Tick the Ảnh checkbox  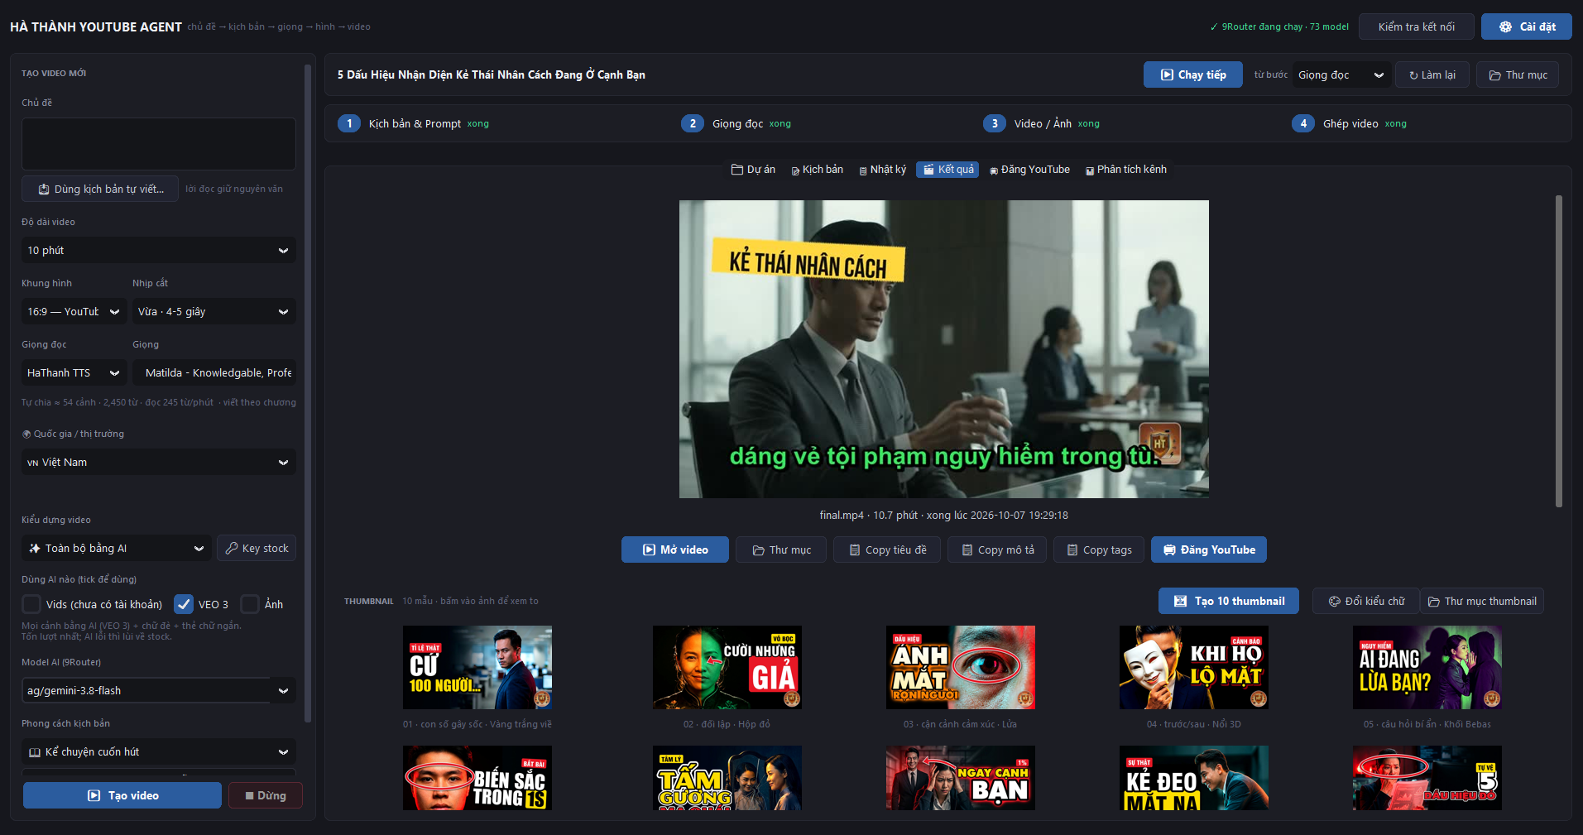click(250, 604)
